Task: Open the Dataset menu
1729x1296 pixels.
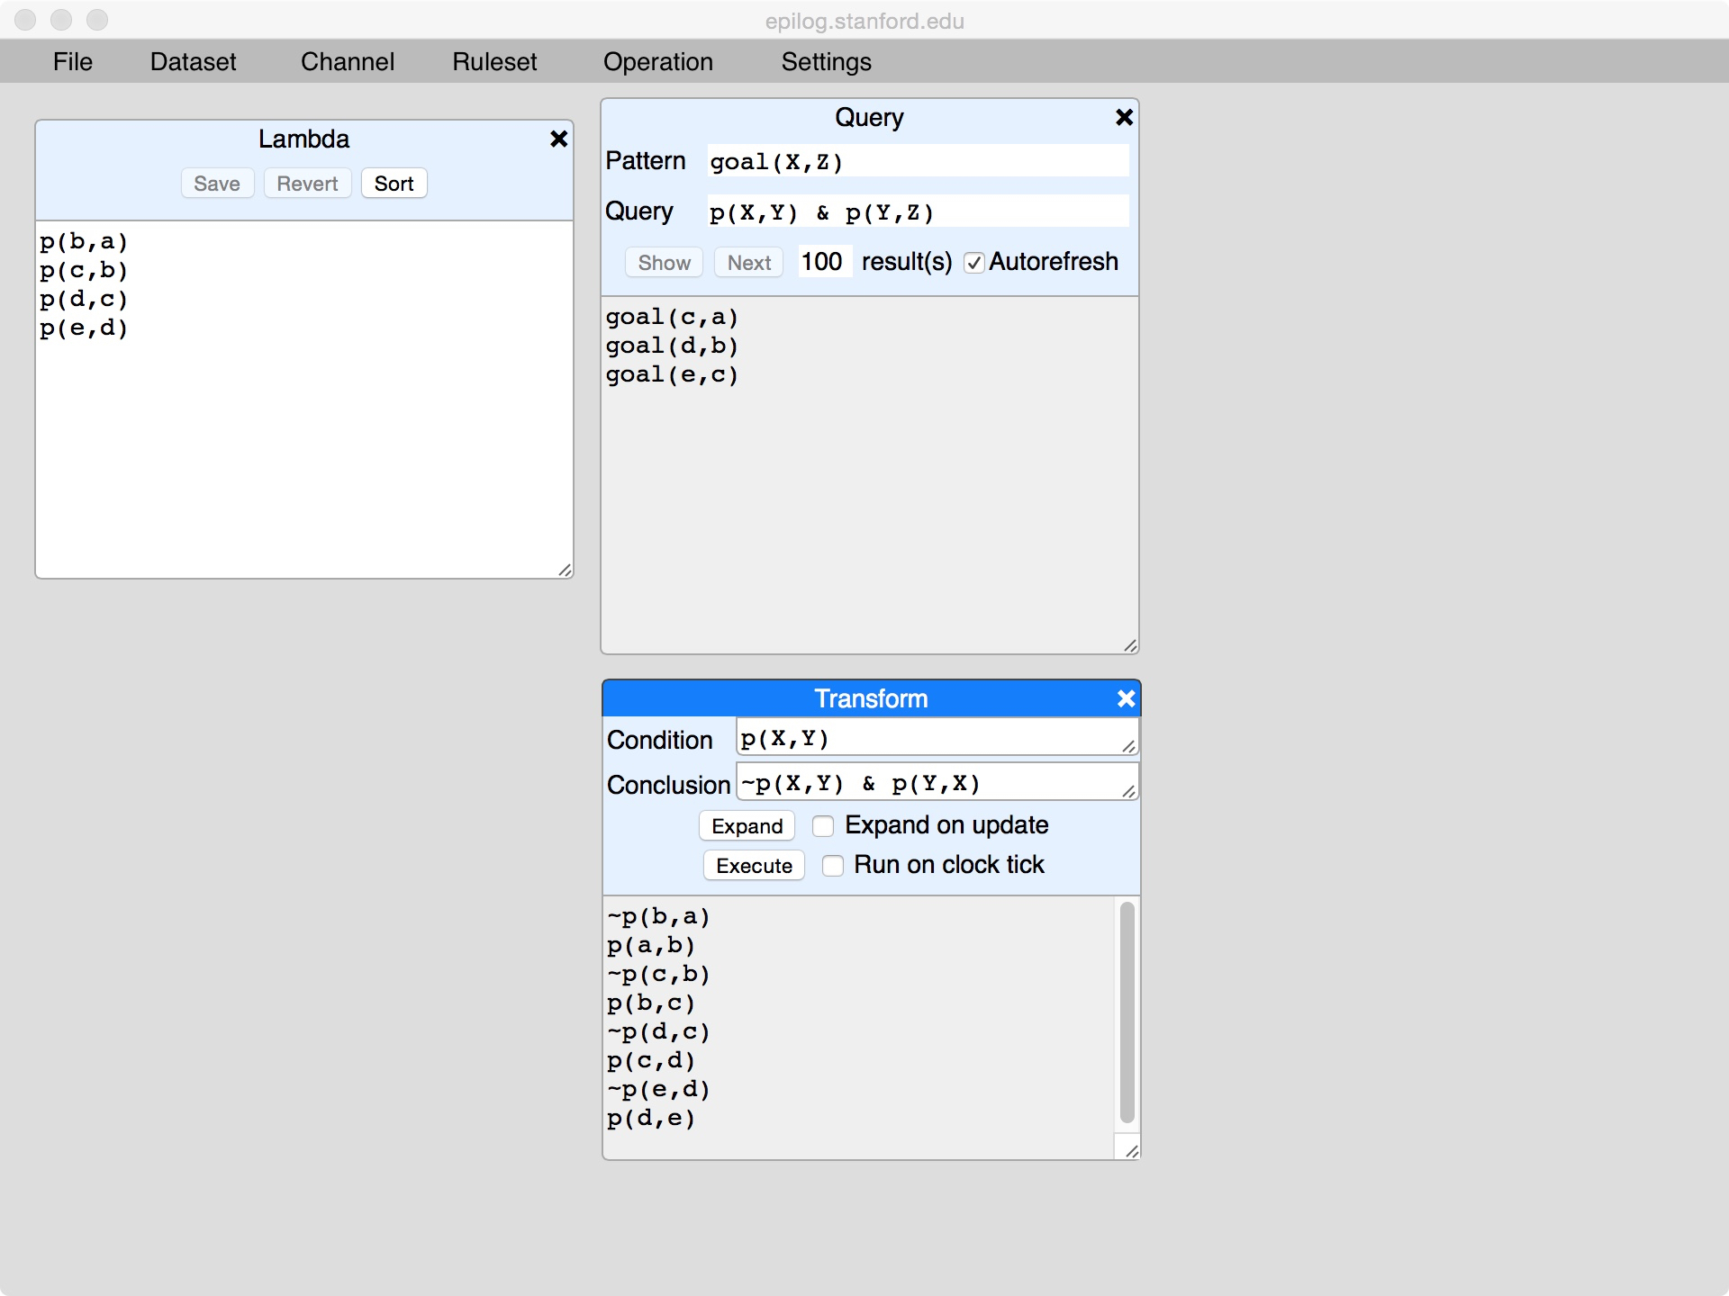Action: pos(193,61)
